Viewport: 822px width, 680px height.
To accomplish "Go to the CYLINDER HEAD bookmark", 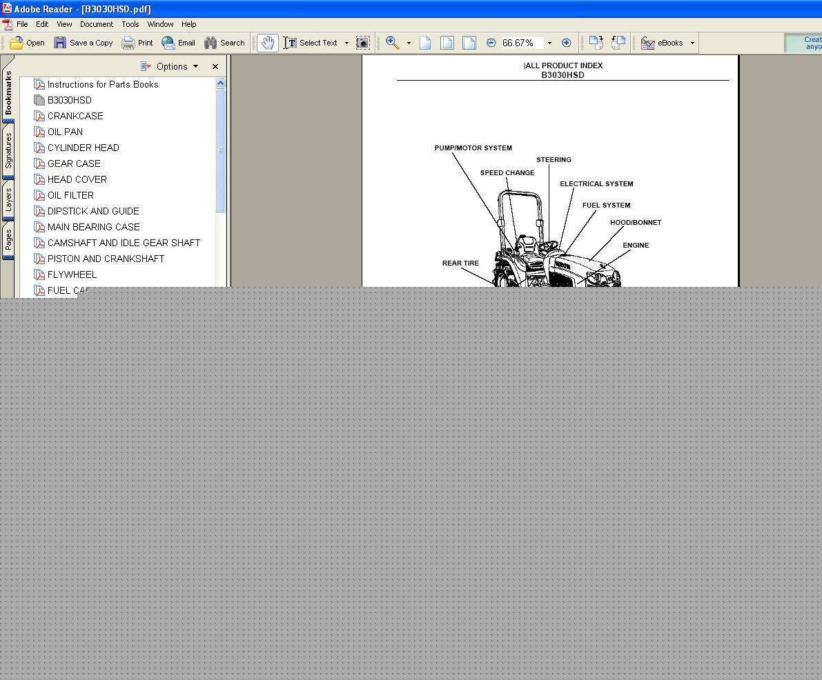I will coord(84,148).
